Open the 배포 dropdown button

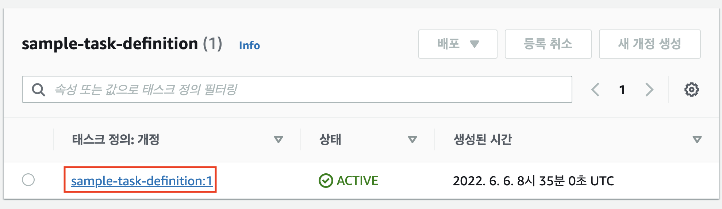coord(458,44)
